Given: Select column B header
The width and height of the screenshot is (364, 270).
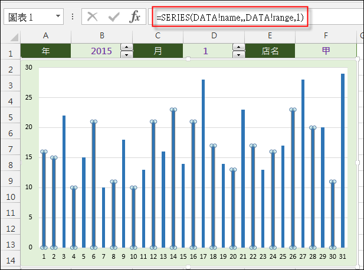Looking at the screenshot, I should point(102,36).
